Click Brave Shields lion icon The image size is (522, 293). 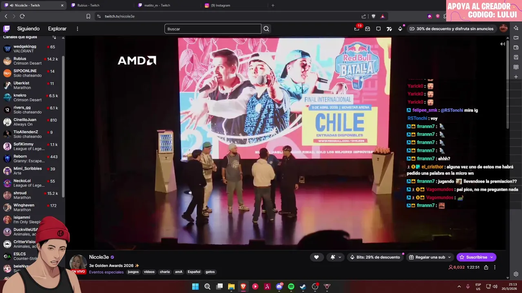(x=373, y=16)
